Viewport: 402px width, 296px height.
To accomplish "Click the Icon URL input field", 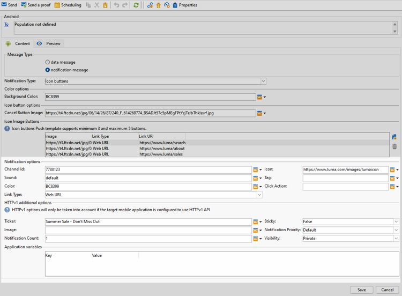I will (346, 169).
